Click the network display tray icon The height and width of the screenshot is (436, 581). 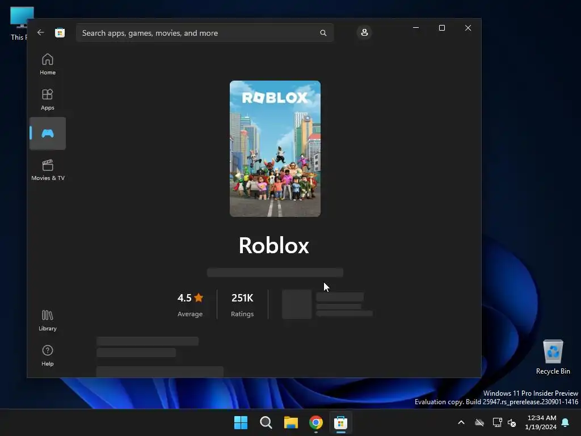coord(497,422)
